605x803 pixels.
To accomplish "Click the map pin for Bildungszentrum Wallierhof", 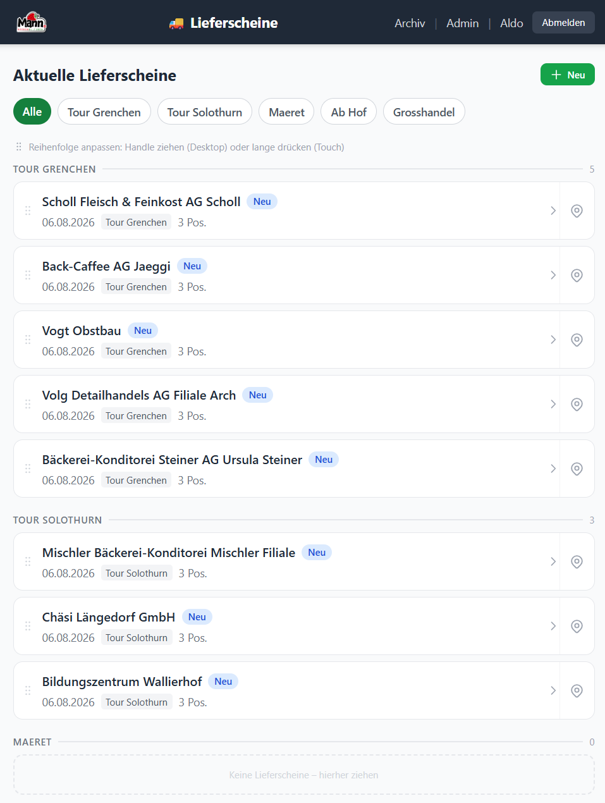I will tap(577, 690).
